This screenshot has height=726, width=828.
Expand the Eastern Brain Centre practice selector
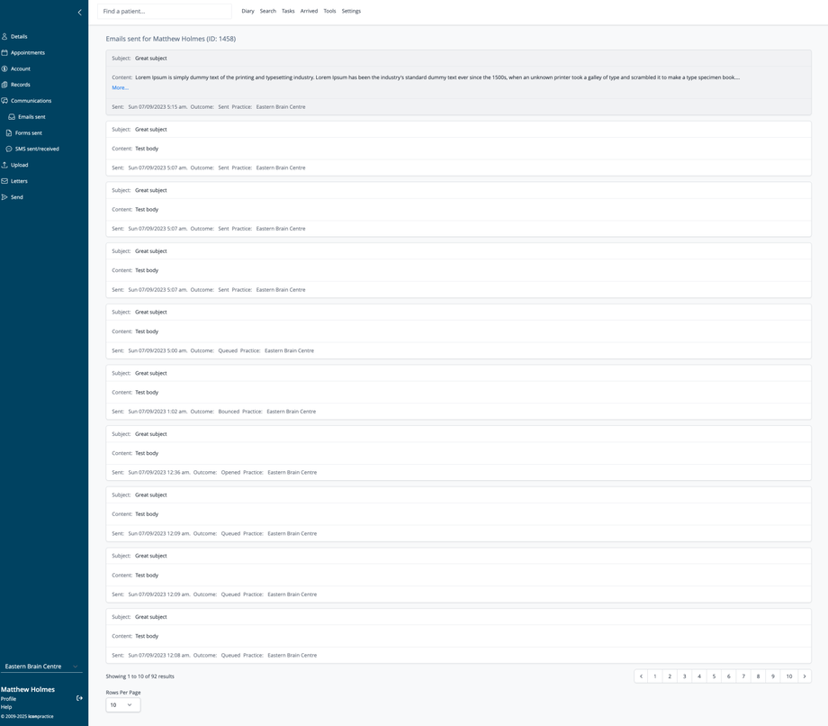tap(41, 667)
